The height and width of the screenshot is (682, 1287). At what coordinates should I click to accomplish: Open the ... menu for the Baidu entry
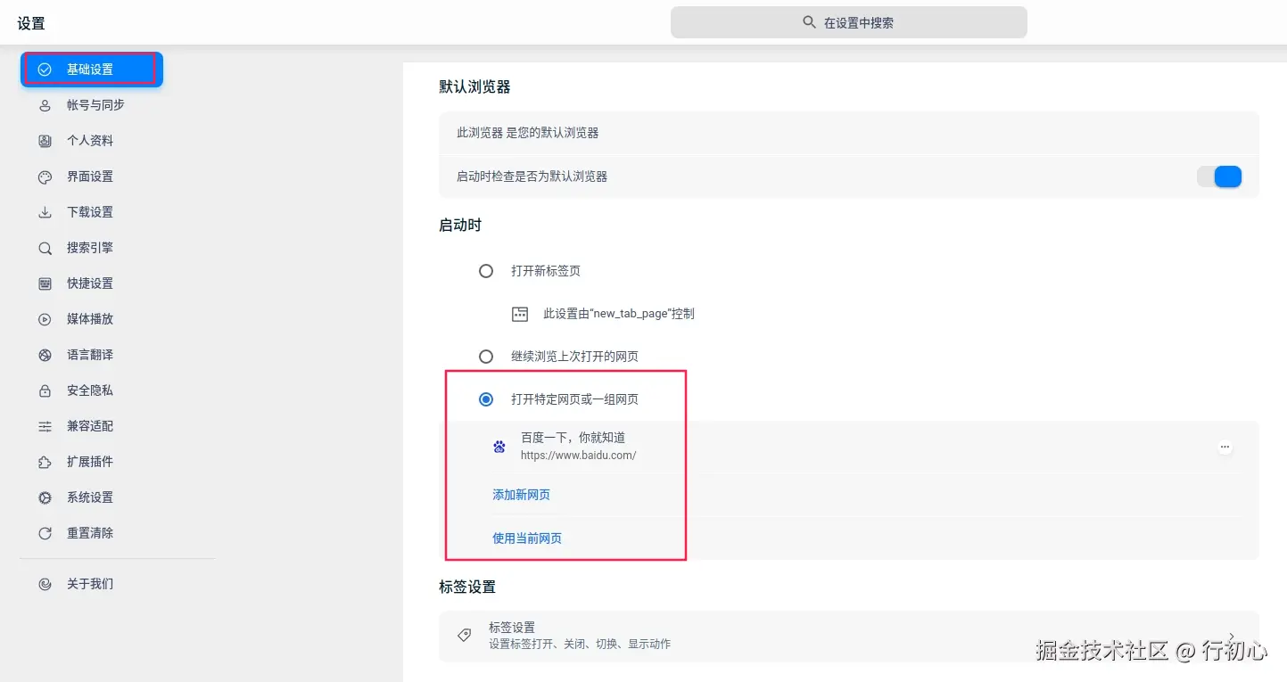1225,446
